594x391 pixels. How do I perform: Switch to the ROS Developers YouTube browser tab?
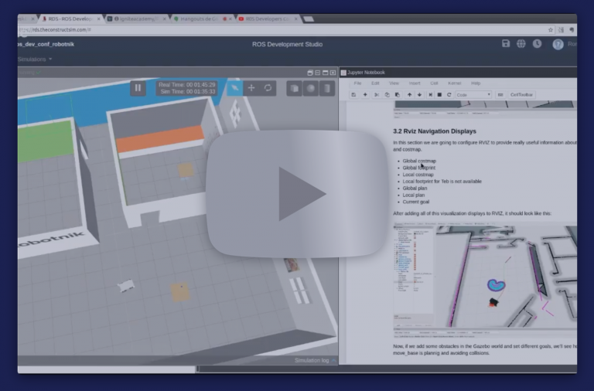click(x=267, y=19)
